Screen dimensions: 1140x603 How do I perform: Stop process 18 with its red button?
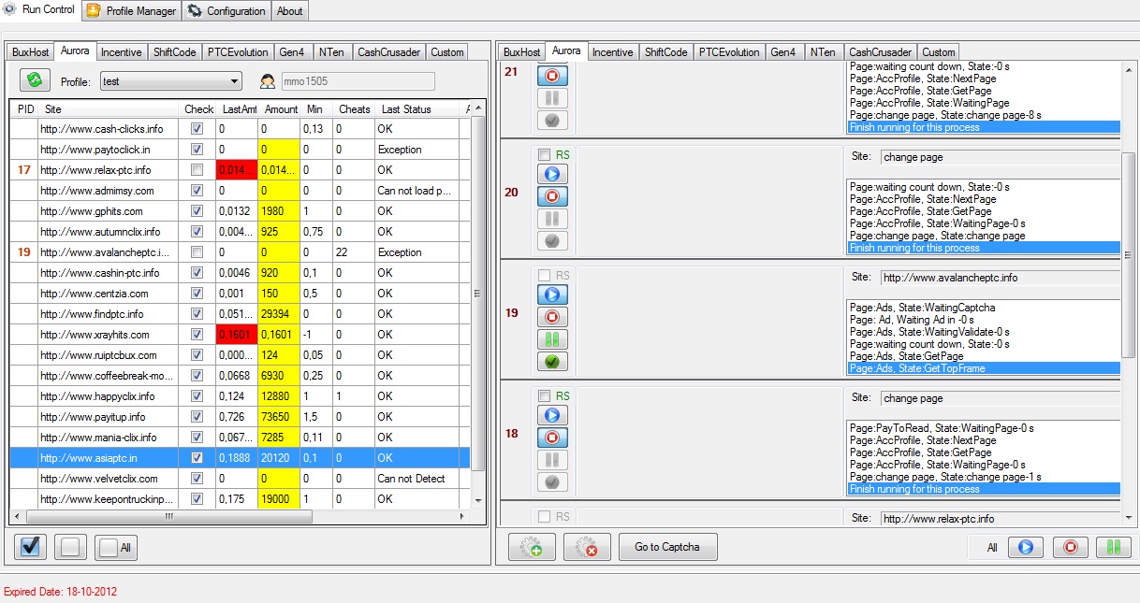[x=551, y=437]
